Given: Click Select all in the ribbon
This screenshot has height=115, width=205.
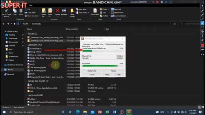Looking at the screenshot, I should coord(116,9).
